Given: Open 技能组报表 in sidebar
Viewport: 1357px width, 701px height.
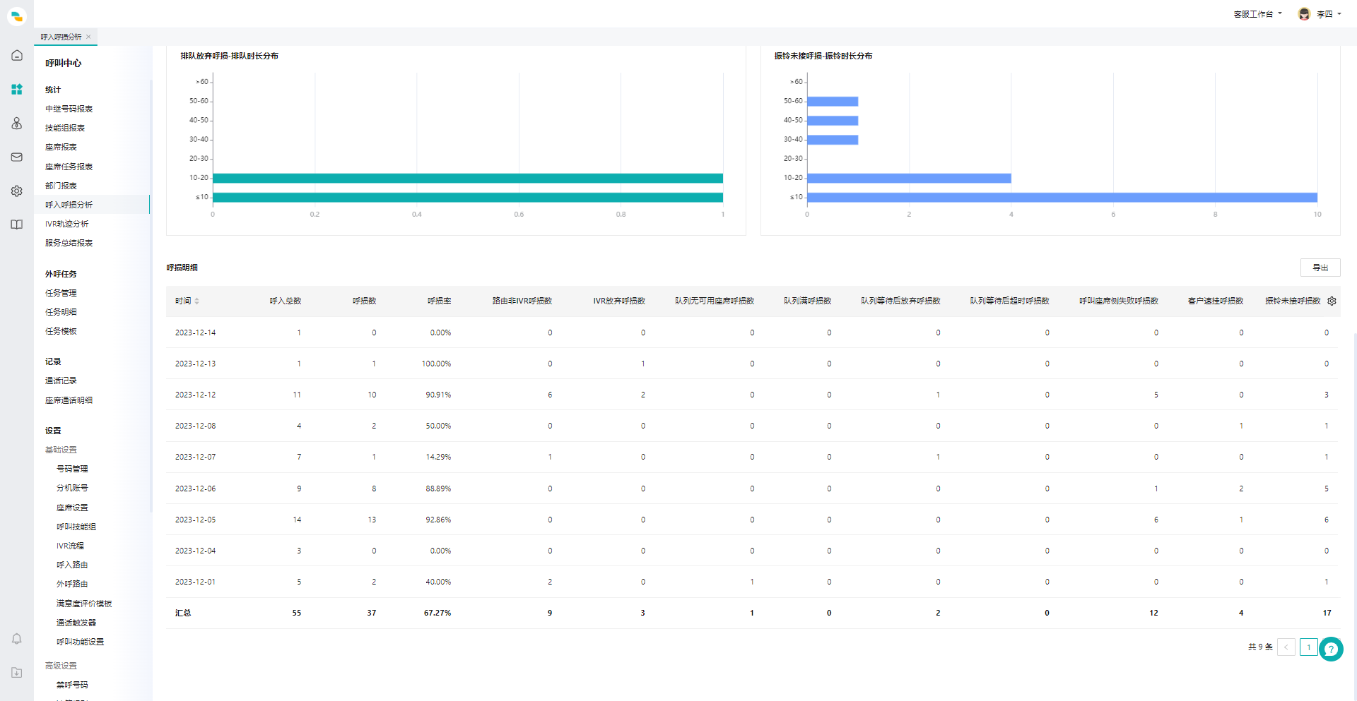Looking at the screenshot, I should (x=65, y=128).
